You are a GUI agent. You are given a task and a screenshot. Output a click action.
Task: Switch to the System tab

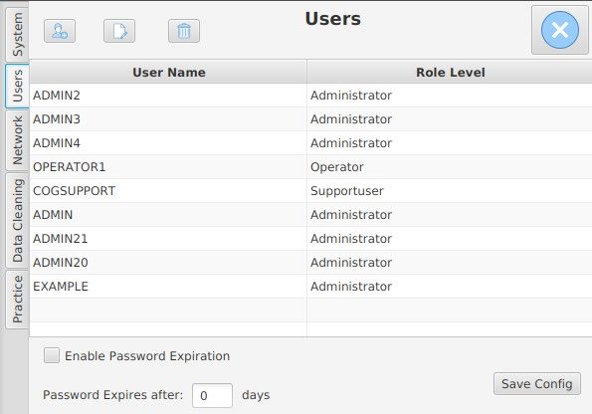[x=17, y=35]
